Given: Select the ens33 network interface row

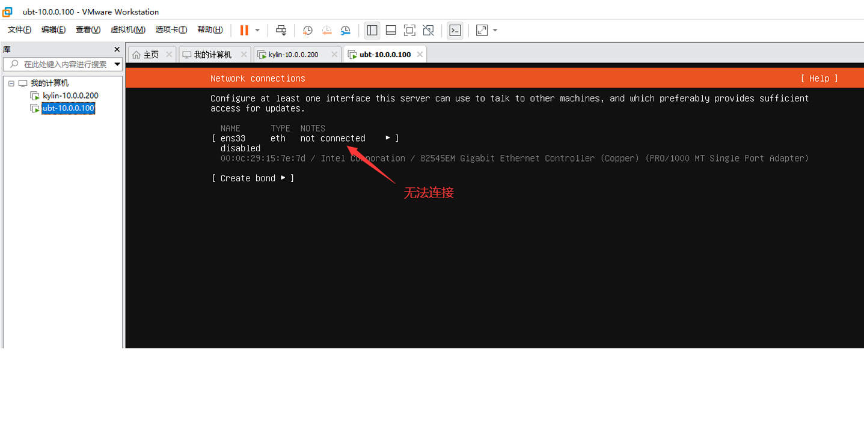Looking at the screenshot, I should tap(305, 138).
